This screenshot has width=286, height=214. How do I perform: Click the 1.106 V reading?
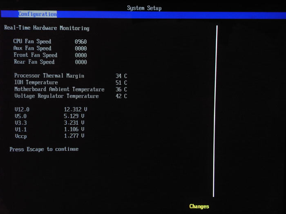pyautogui.click(x=74, y=129)
